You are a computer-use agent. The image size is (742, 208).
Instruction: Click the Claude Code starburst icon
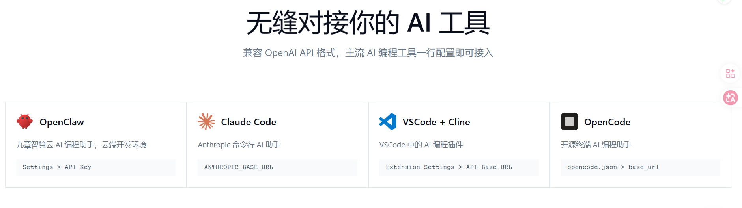pos(206,122)
